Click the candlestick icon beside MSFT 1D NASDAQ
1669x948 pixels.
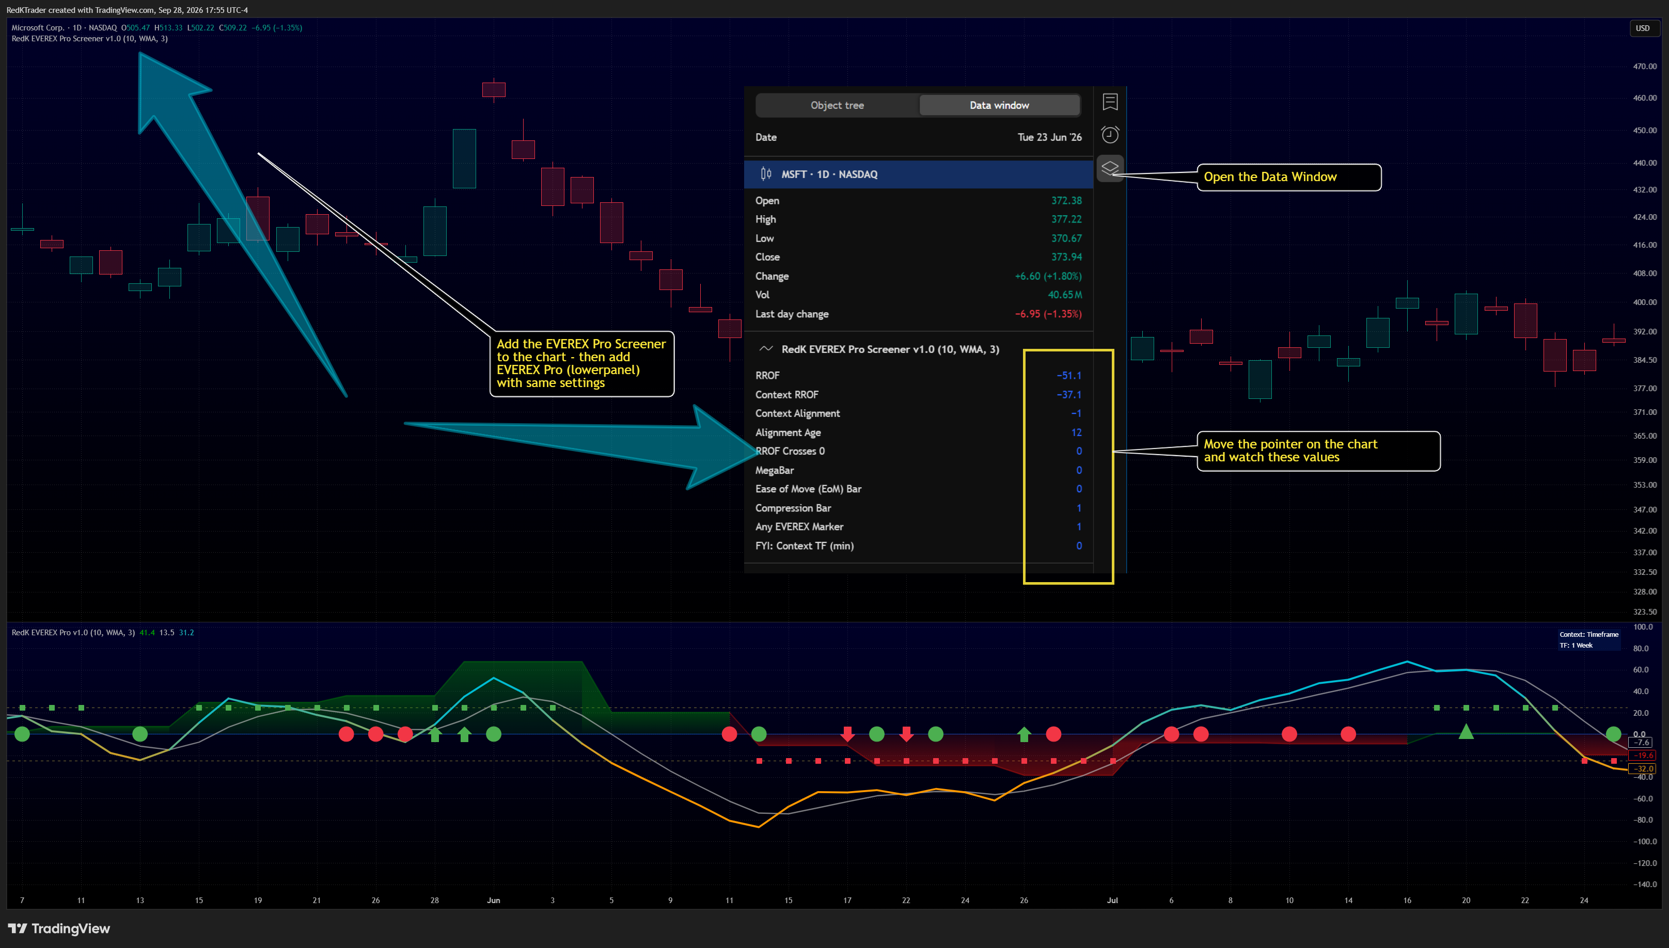pyautogui.click(x=766, y=174)
